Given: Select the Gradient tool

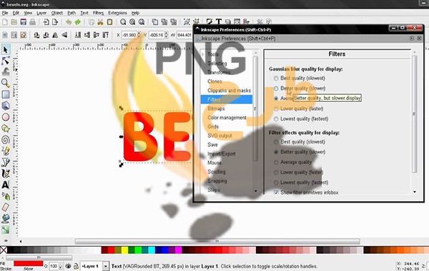Looking at the screenshot, I should 6,230.
